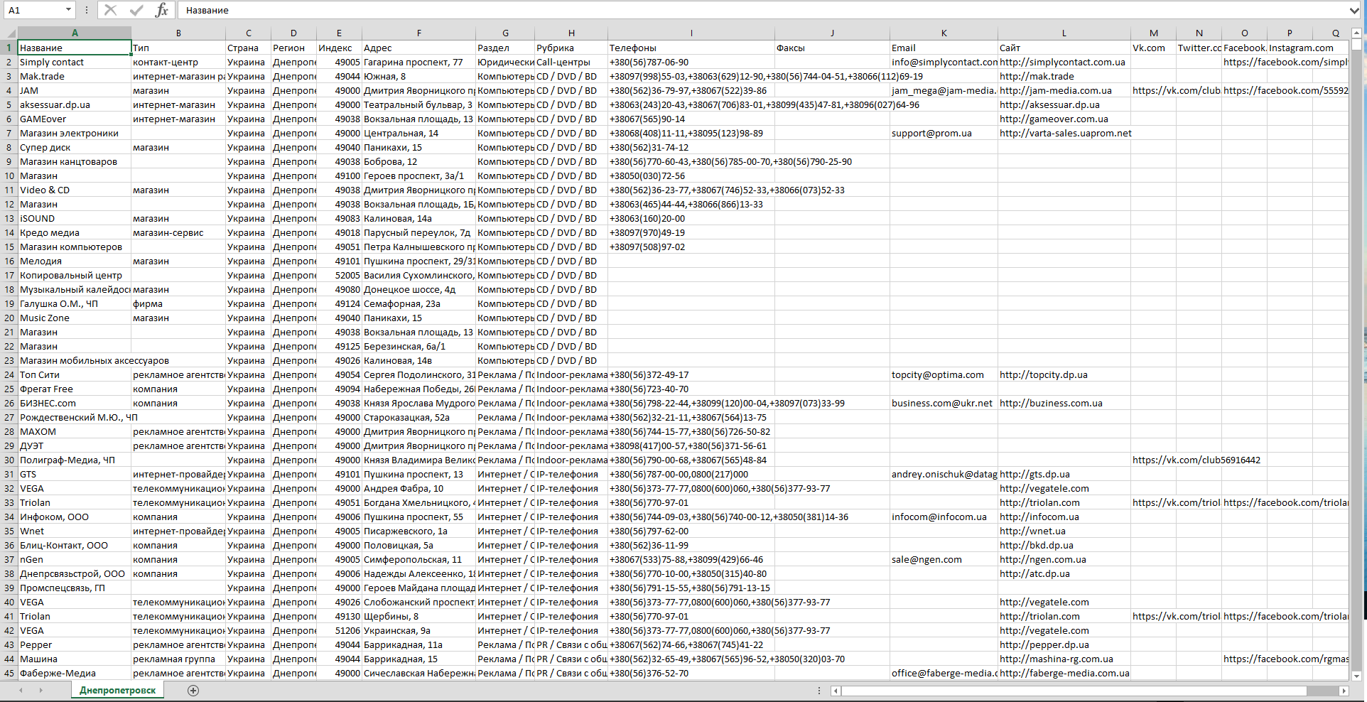Click the index 51206 cell

[339, 630]
